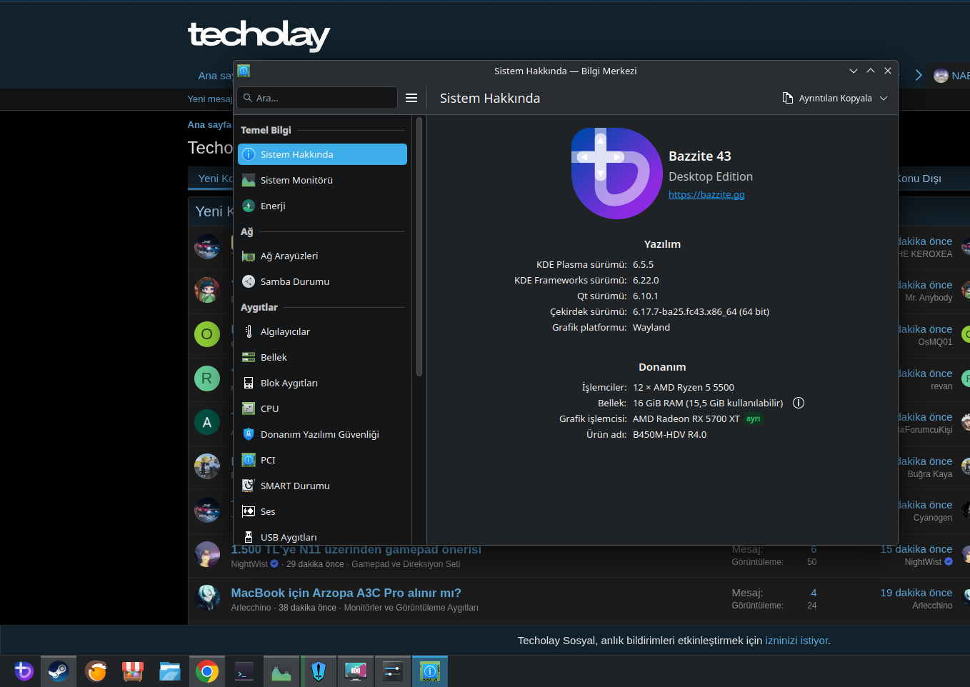This screenshot has width=970, height=687.
Task: Open Buğra Kaya's profile link
Action: tap(930, 474)
